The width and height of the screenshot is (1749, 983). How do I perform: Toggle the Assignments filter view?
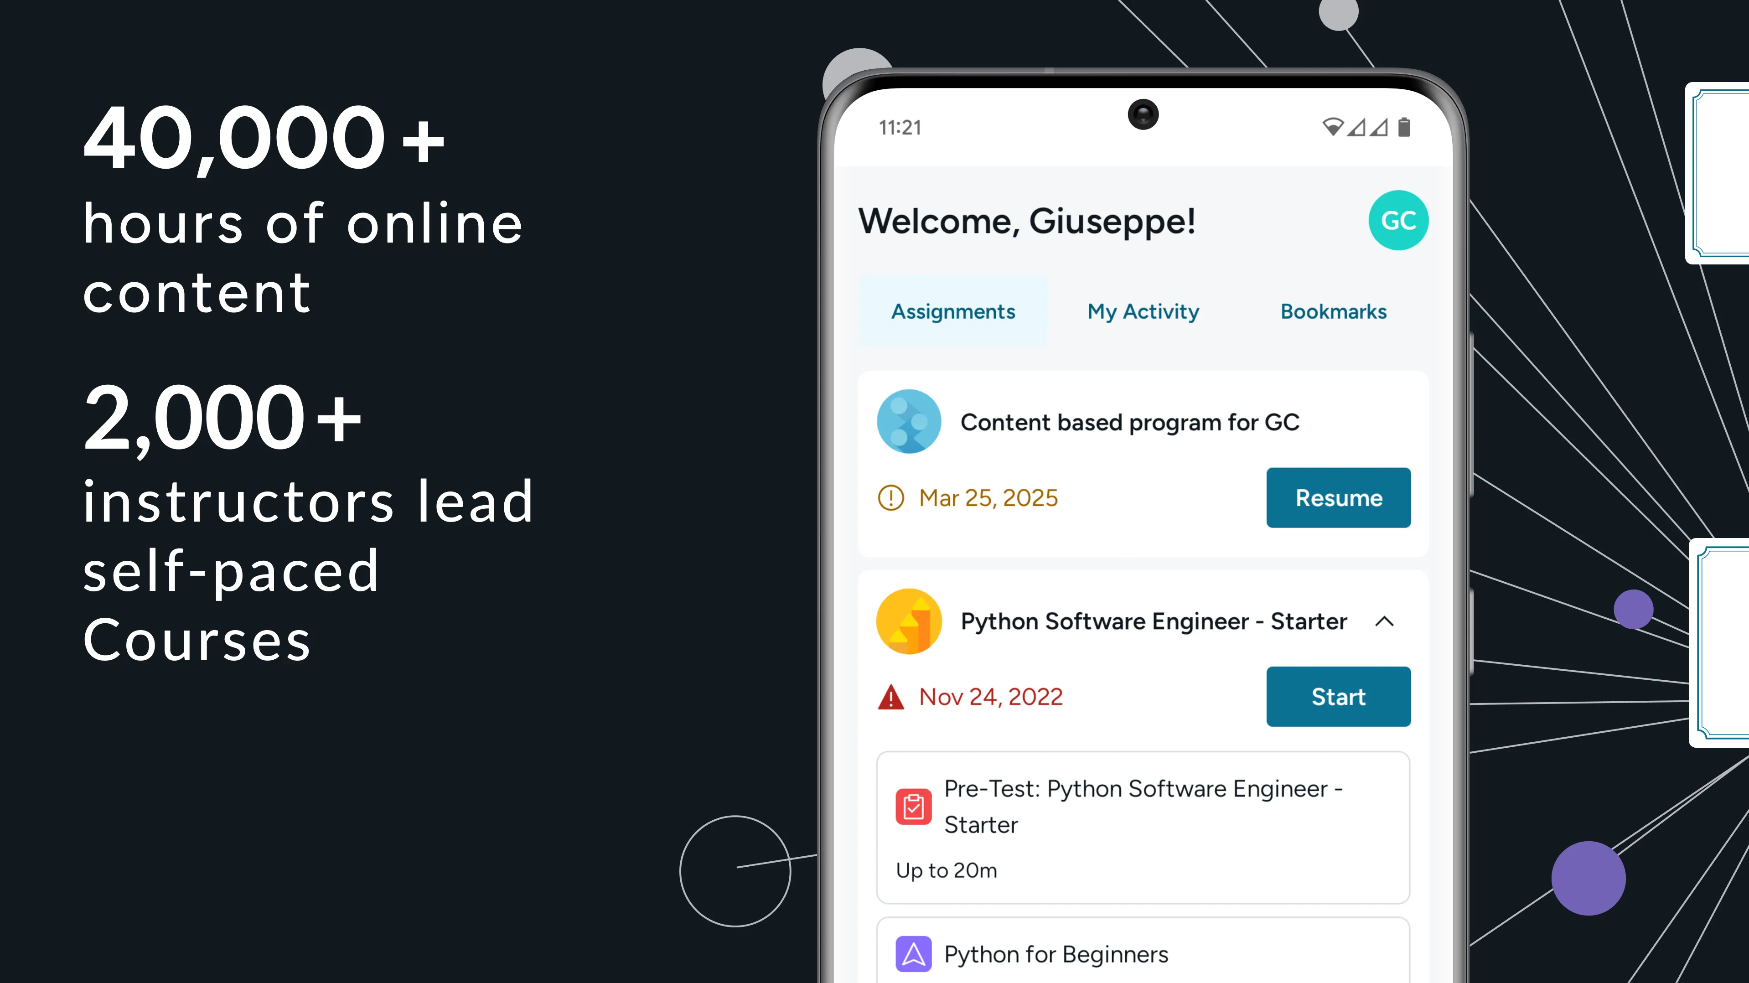click(x=952, y=311)
